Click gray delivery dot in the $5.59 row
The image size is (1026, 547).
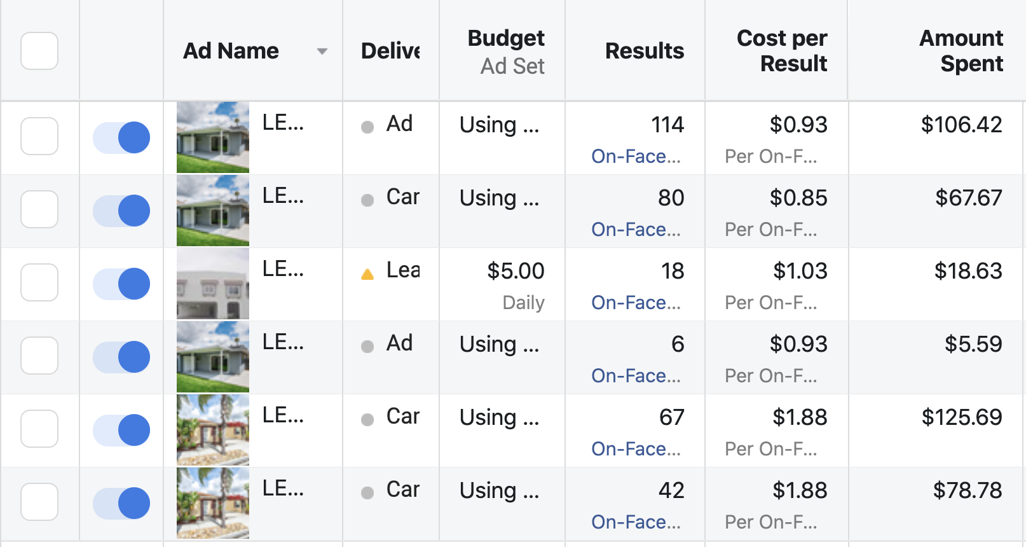367,347
